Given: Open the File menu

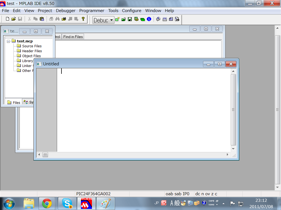Looking at the screenshot, I should click(x=5, y=11).
